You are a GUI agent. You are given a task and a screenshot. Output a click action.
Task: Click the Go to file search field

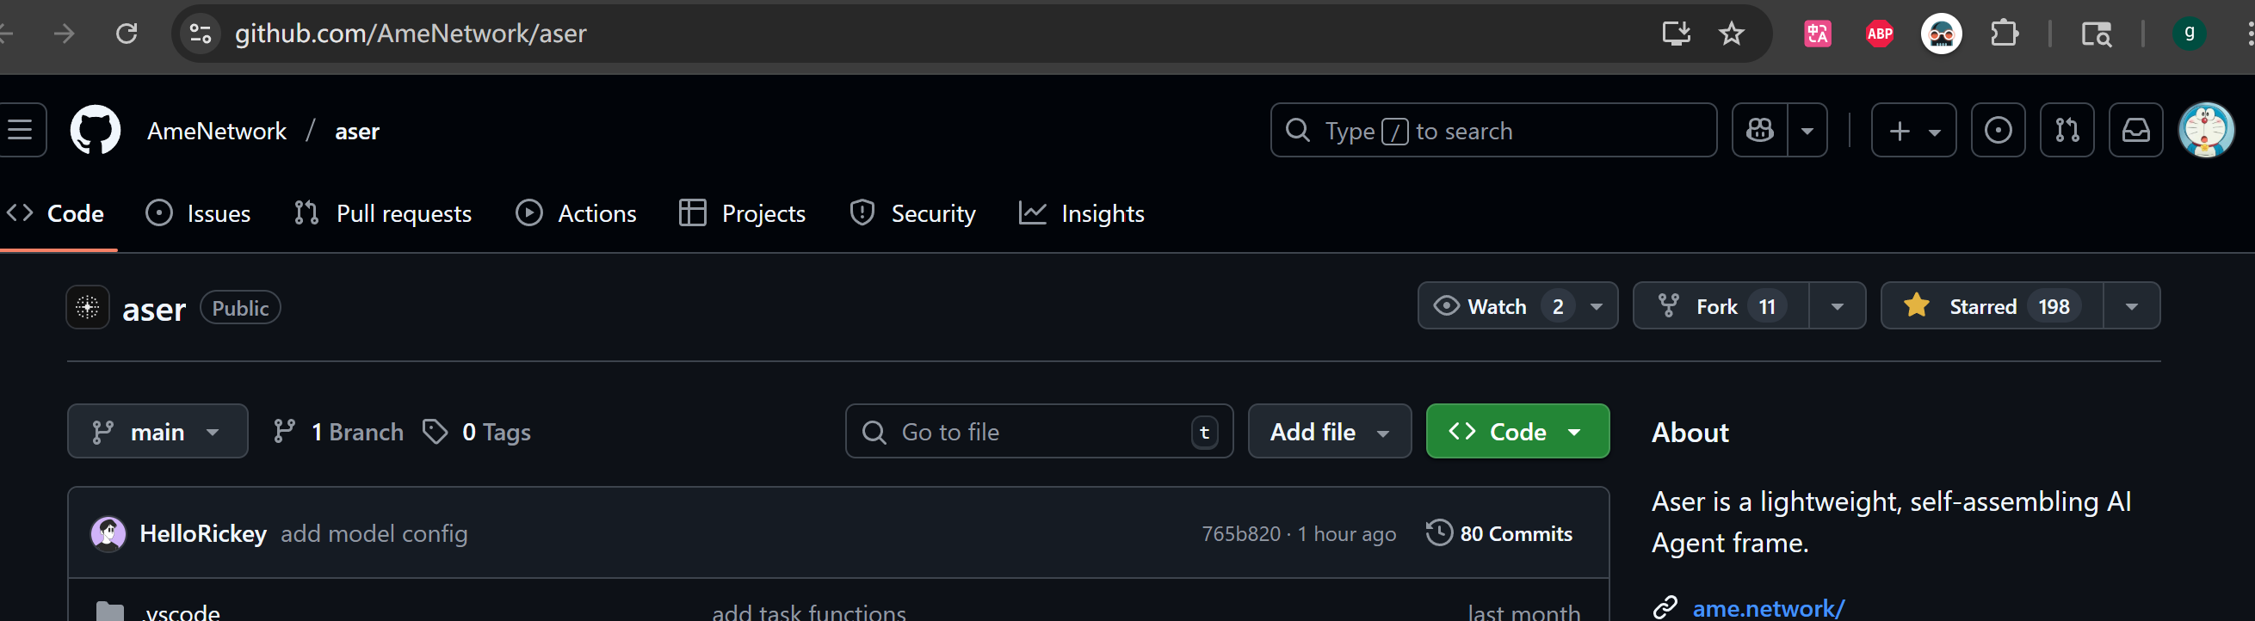(1039, 431)
